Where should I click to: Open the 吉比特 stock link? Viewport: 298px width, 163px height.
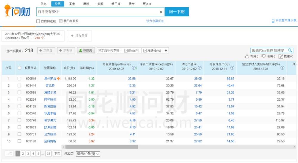click(50, 85)
